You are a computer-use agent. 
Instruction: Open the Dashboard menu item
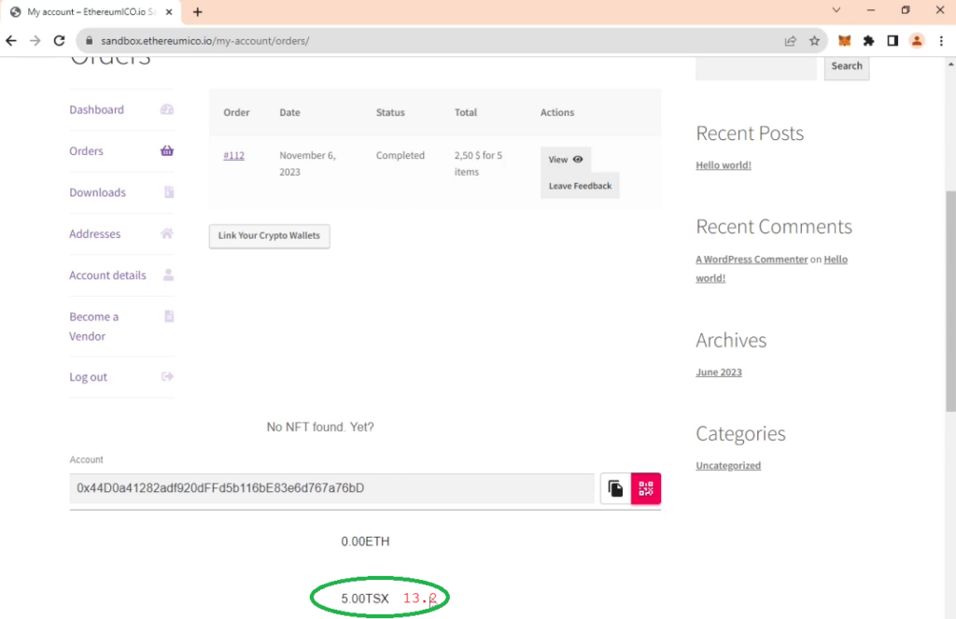click(x=96, y=109)
